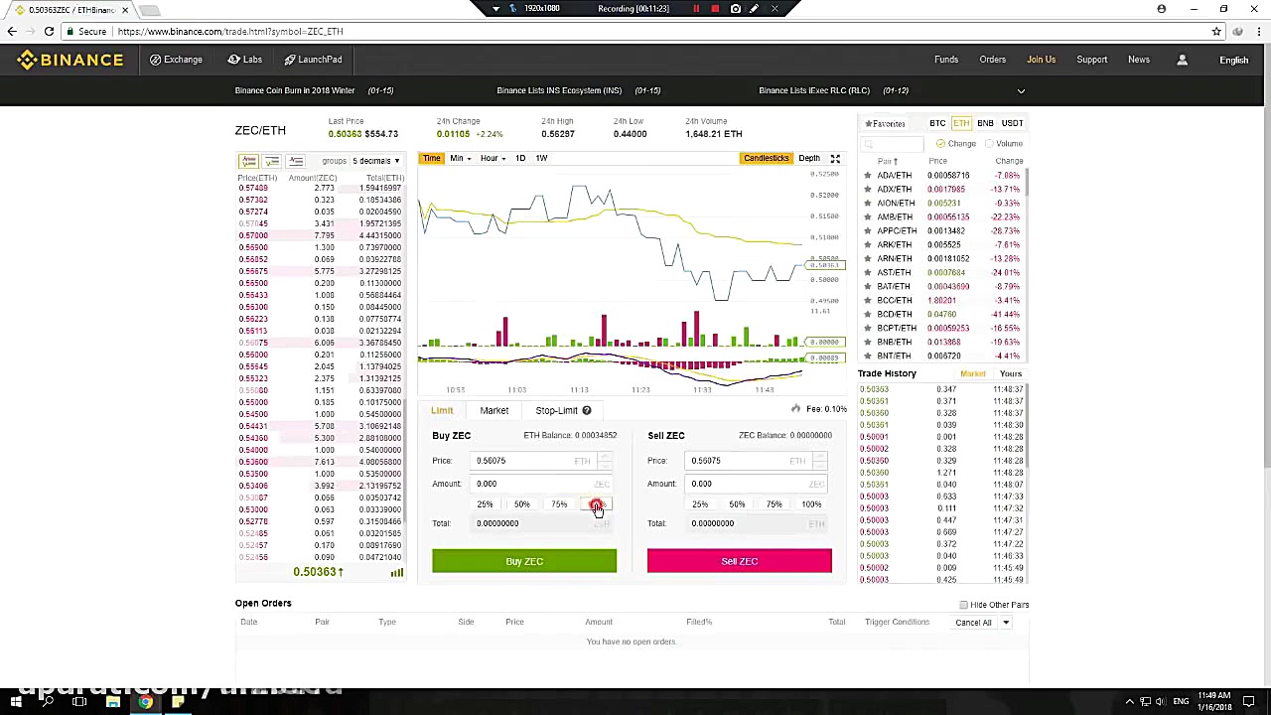Set sell amount to 100%

tap(811, 504)
